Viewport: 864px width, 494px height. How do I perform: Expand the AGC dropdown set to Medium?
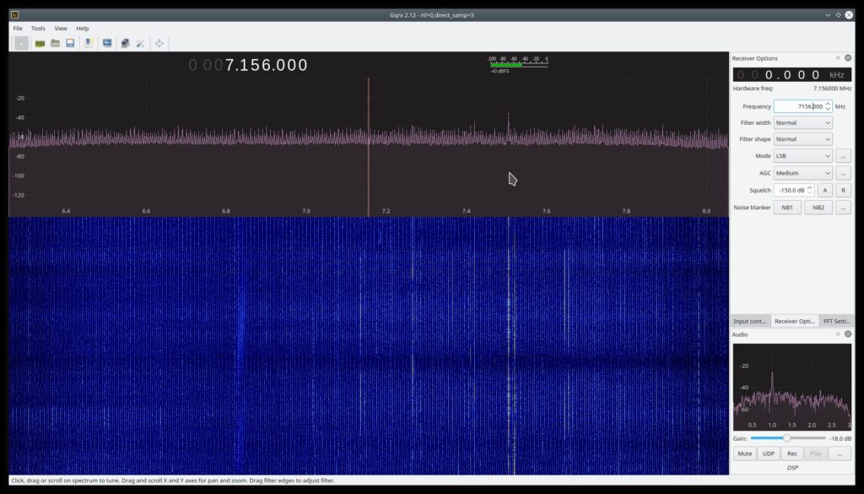pos(802,173)
